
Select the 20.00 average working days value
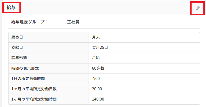[97, 89]
